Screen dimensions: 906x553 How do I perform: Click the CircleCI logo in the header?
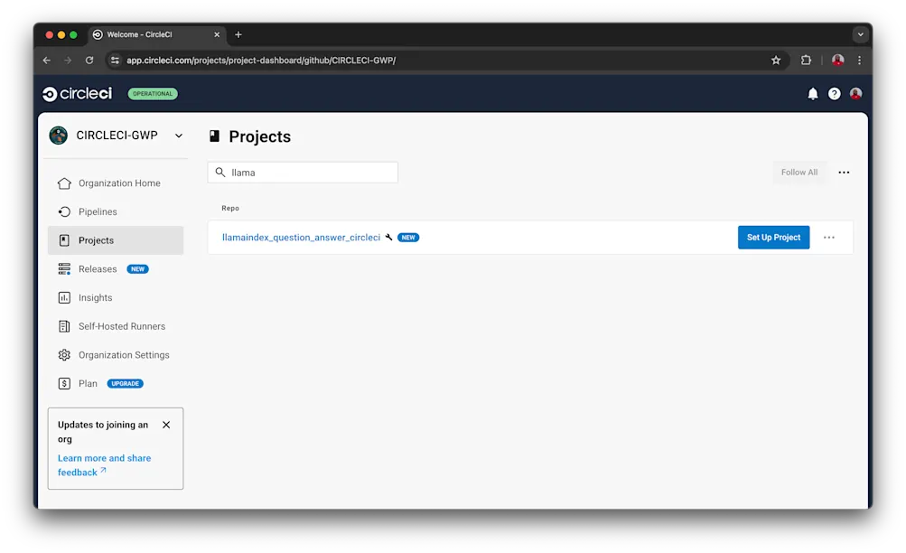(77, 93)
